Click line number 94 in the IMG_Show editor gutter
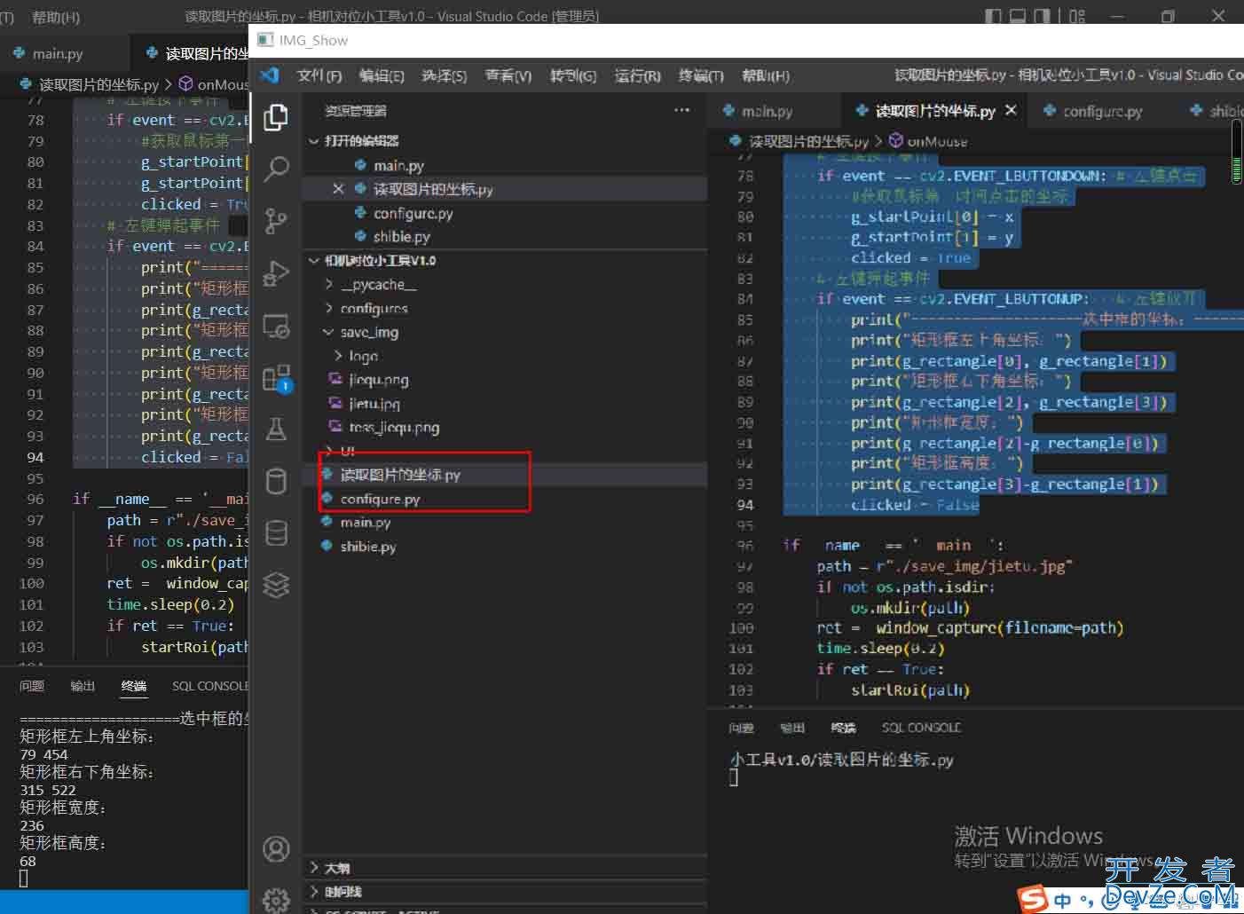The width and height of the screenshot is (1244, 914). tap(744, 505)
